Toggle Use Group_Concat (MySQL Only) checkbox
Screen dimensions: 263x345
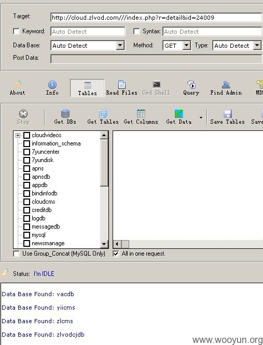coord(16,254)
